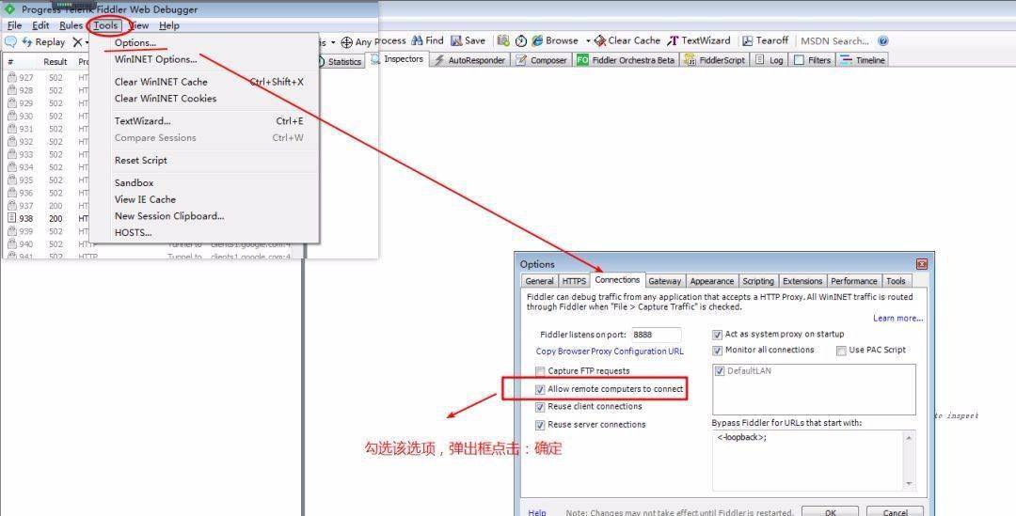Switch to the General options tab
The width and height of the screenshot is (1016, 516).
click(x=539, y=281)
